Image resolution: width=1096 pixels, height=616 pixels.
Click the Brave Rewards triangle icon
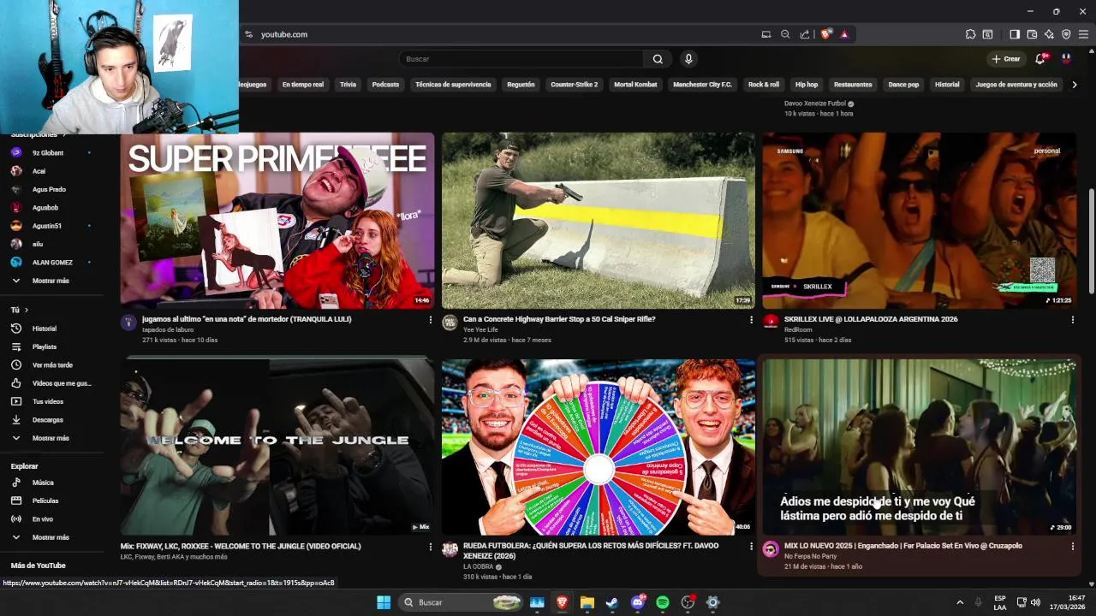coord(844,34)
